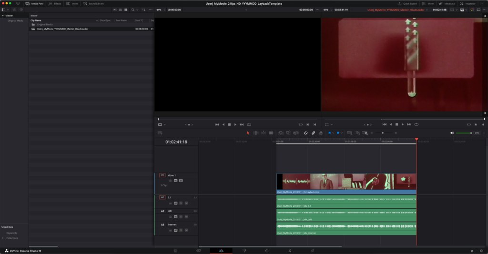The width and height of the screenshot is (488, 254).
Task: Open the Inspector panel
Action: pos(468,3)
